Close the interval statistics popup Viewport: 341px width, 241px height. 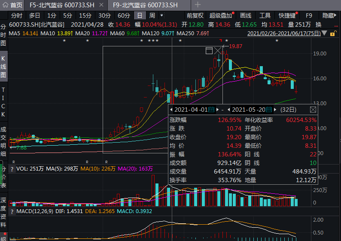click(313, 110)
